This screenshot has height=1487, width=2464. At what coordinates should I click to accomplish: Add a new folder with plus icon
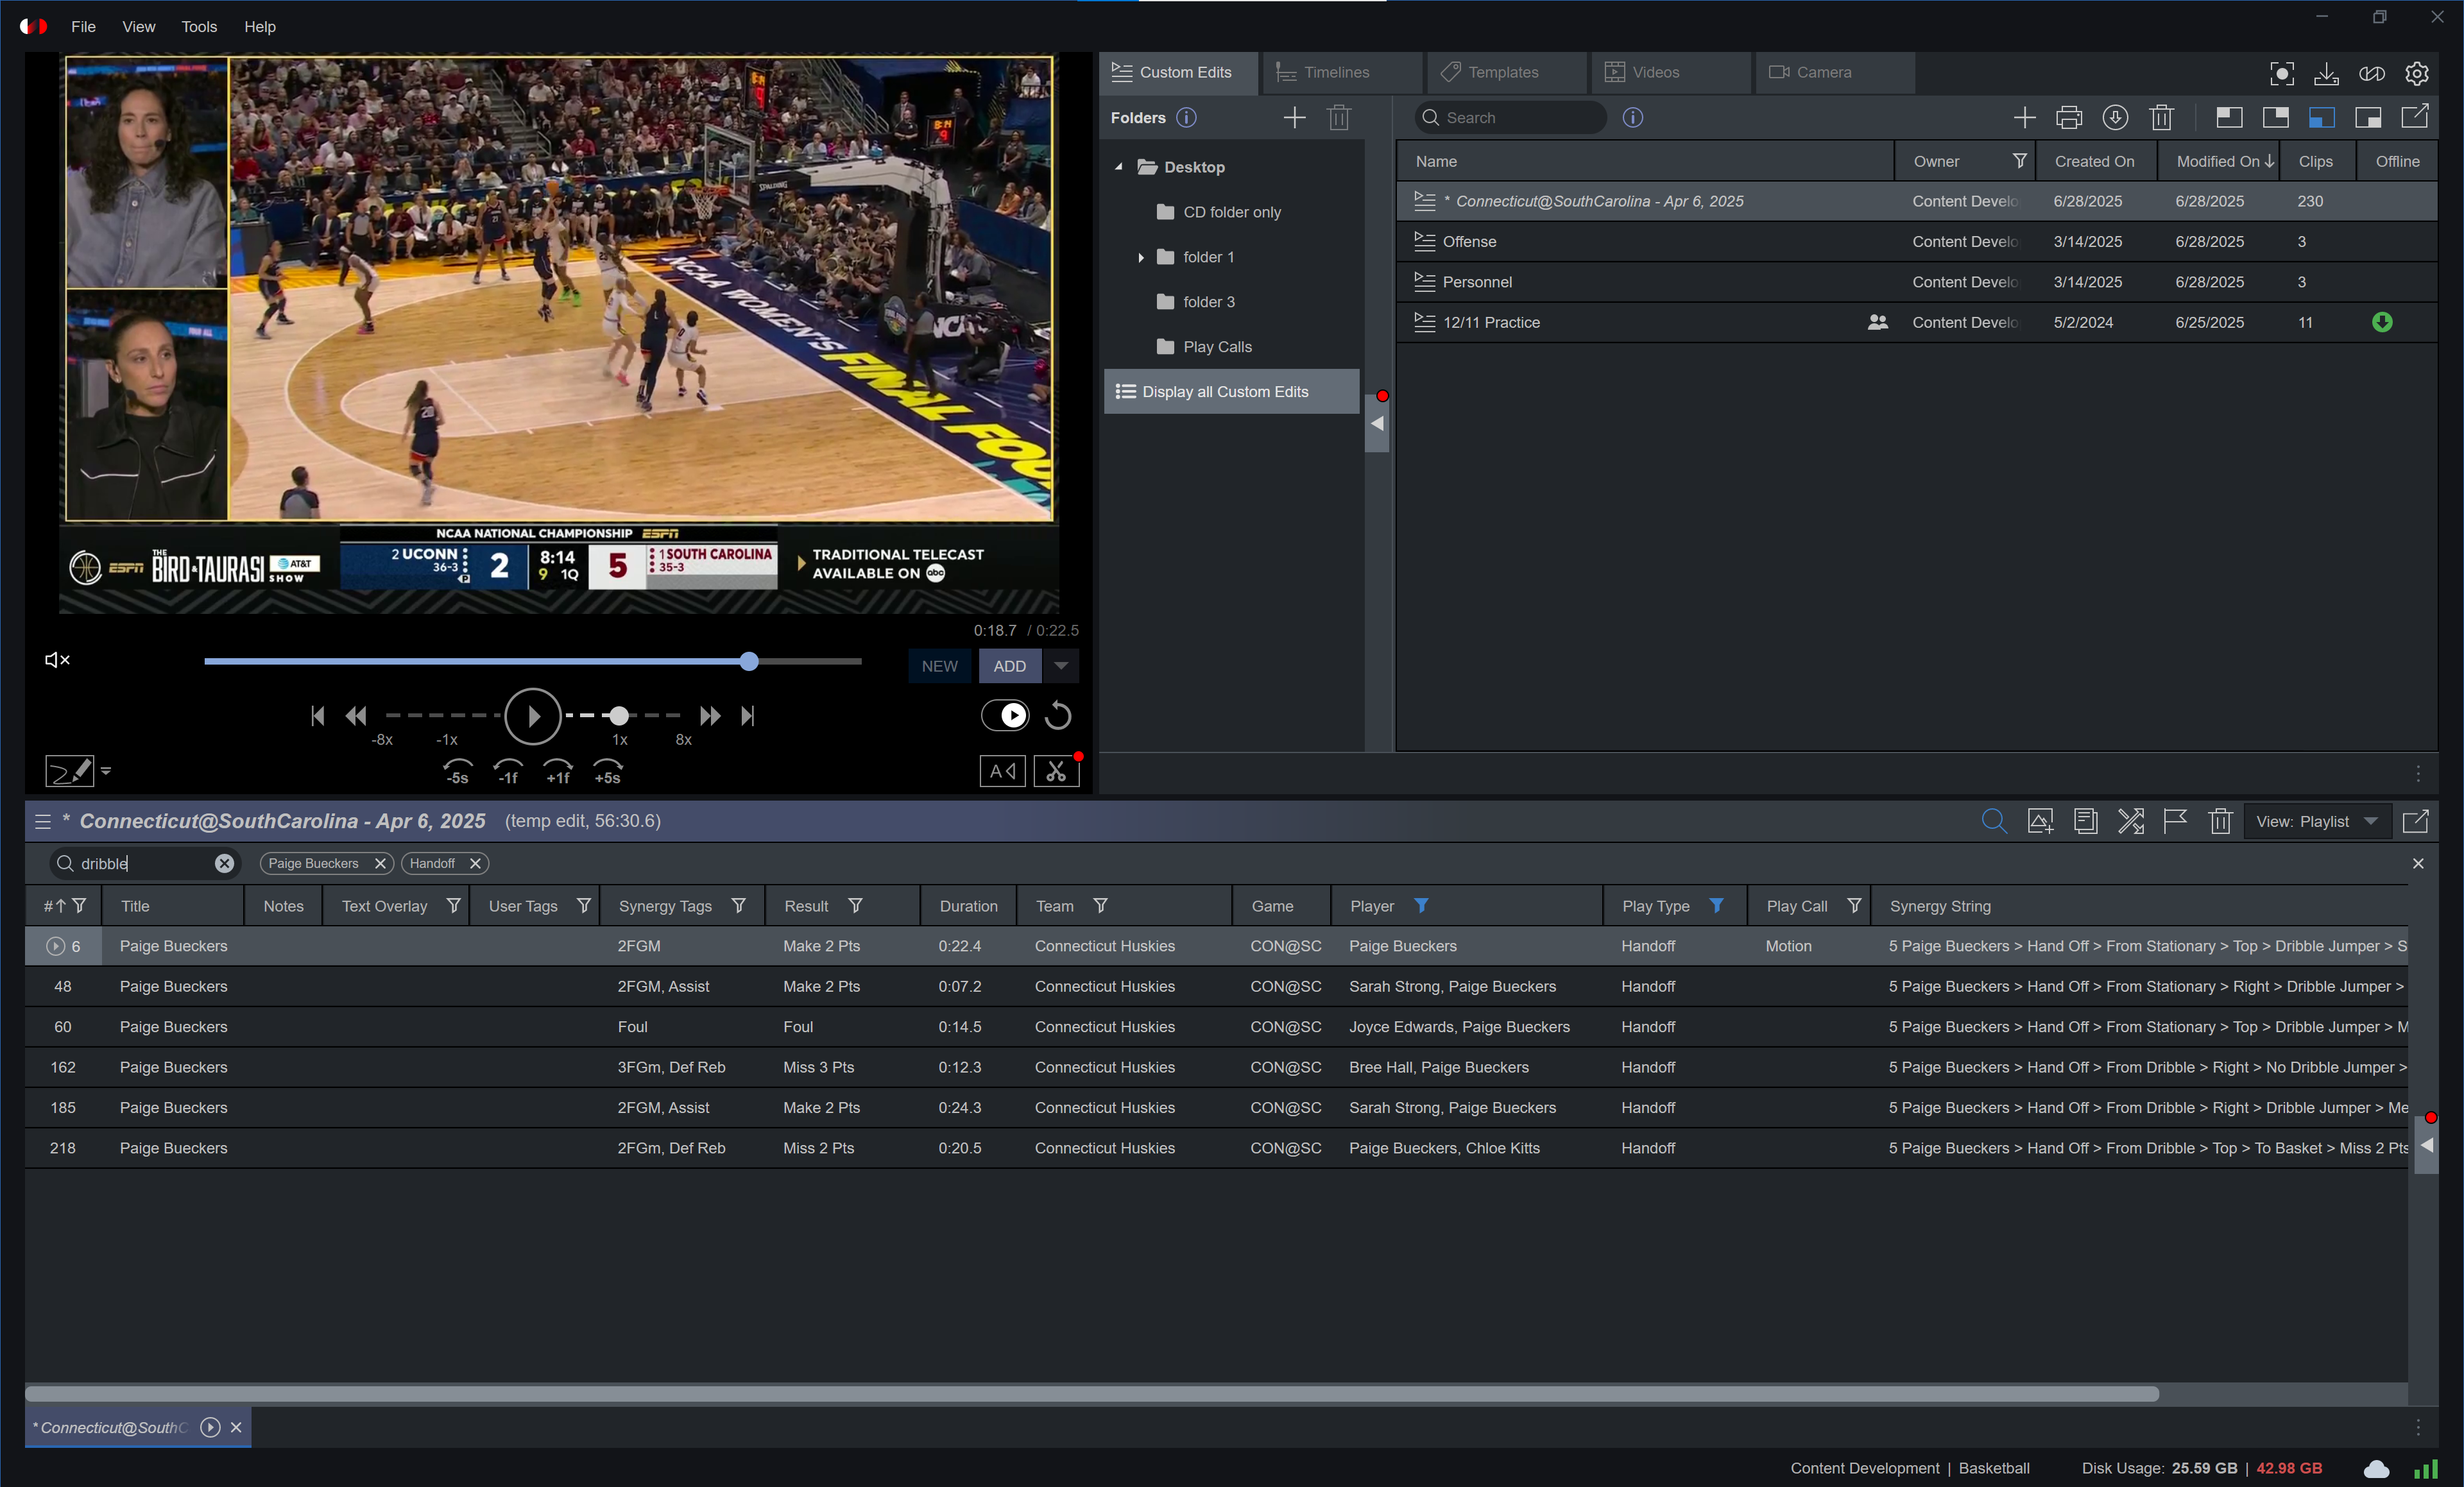point(1294,117)
